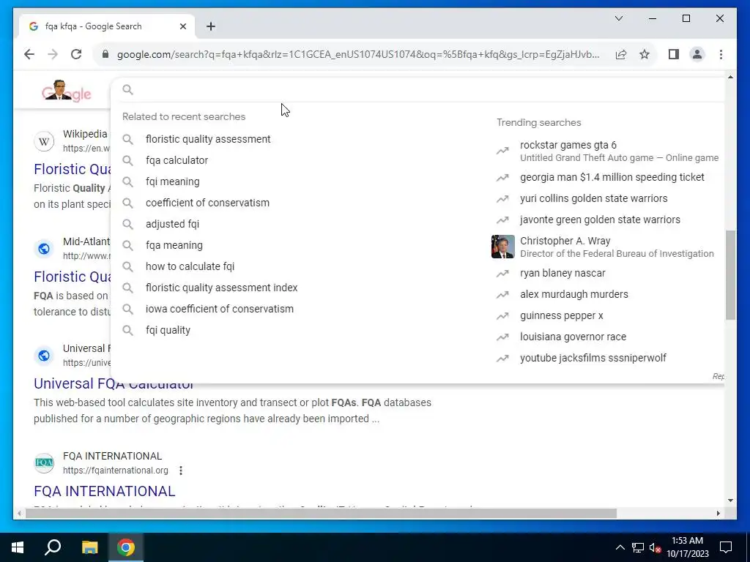The width and height of the screenshot is (750, 562).
Task: Click the Chrome taskbar icon
Action: coord(126,547)
